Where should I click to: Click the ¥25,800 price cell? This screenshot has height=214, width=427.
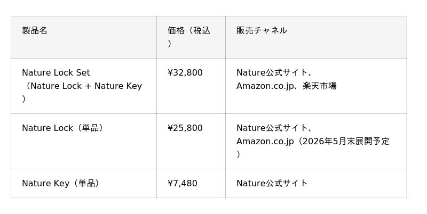[185, 128]
